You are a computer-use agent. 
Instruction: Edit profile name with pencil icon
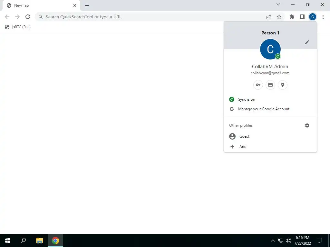pyautogui.click(x=307, y=42)
